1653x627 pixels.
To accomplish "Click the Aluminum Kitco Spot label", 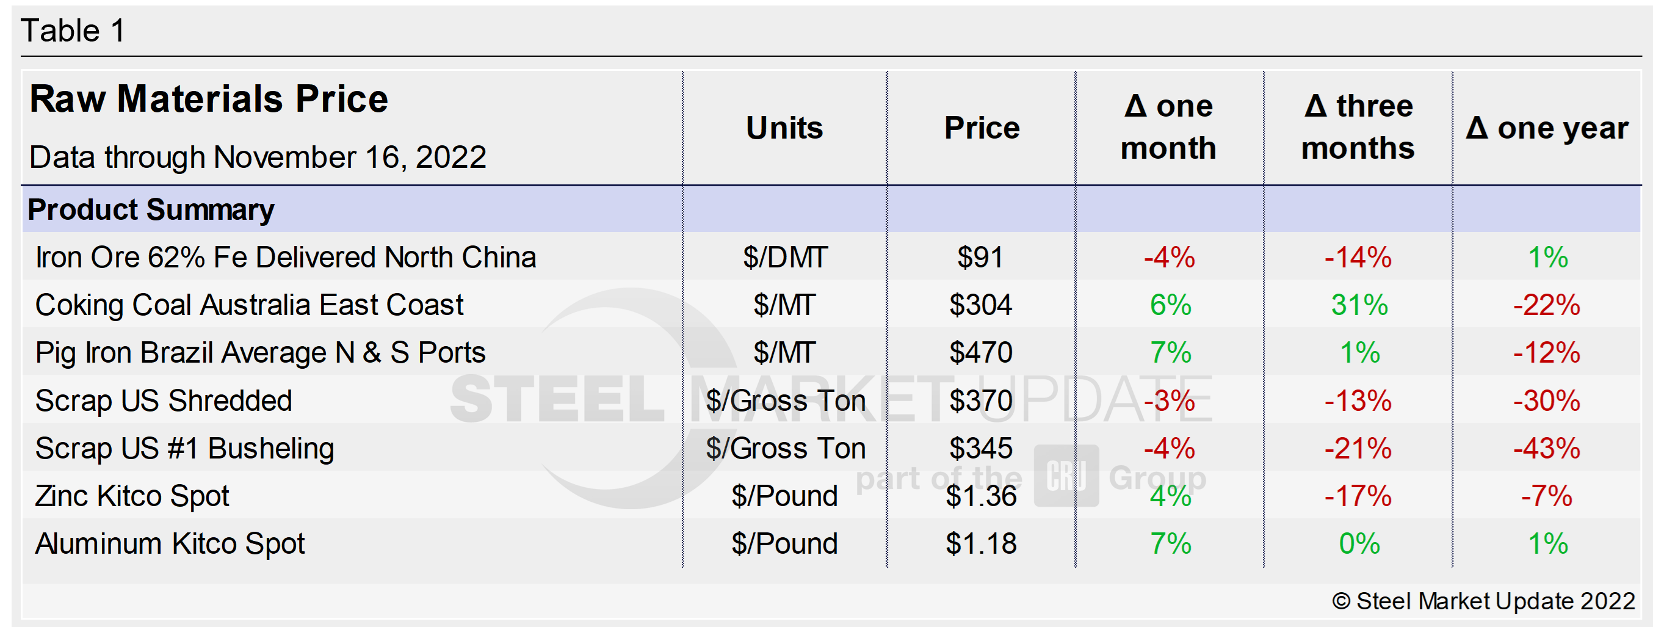I will click(x=170, y=543).
